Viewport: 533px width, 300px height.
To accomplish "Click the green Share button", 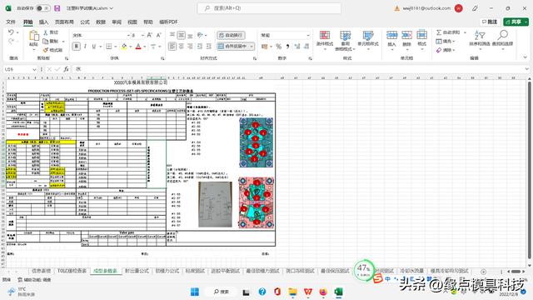I will (x=516, y=22).
